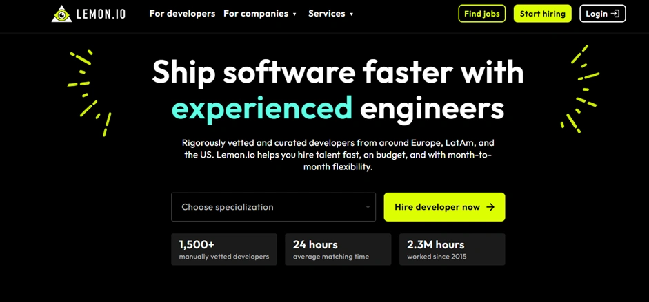Screen dimensions: 649x302
Task: Open the For developers menu item
Action: [x=182, y=14]
